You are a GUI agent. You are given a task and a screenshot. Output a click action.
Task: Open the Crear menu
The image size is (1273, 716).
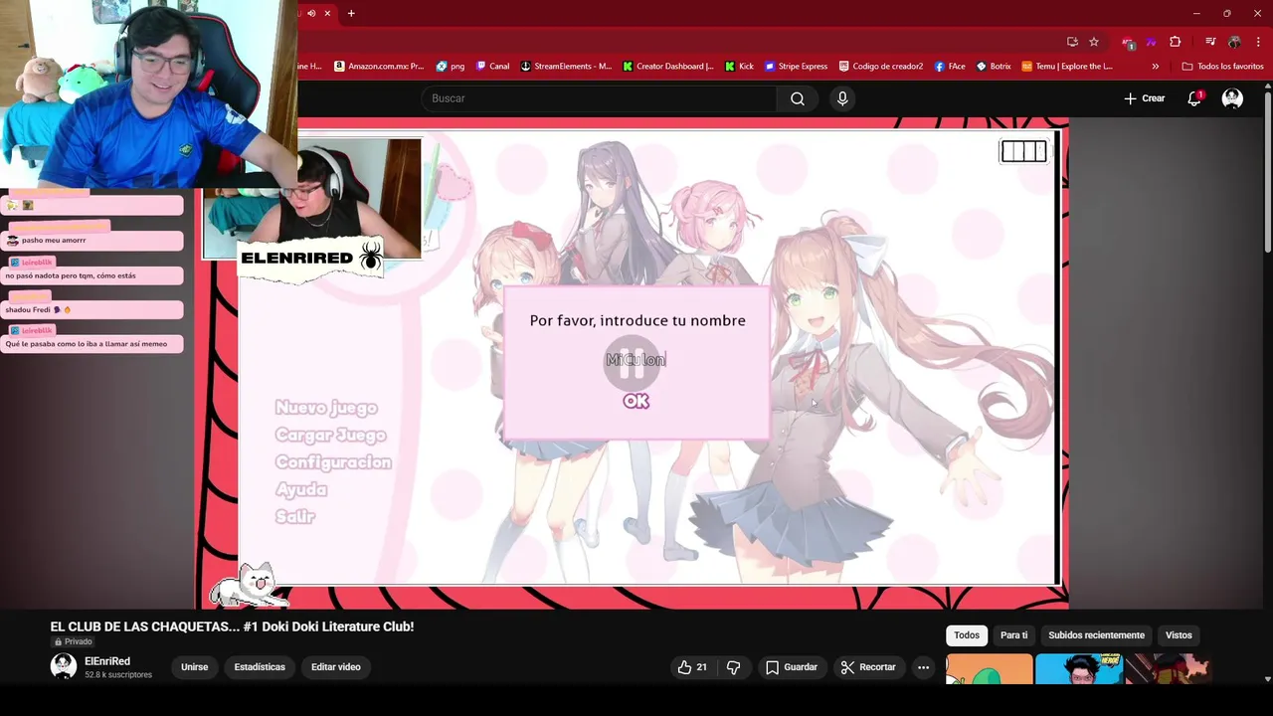pos(1145,98)
